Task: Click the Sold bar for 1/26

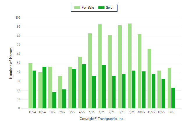Action: coord(173,98)
